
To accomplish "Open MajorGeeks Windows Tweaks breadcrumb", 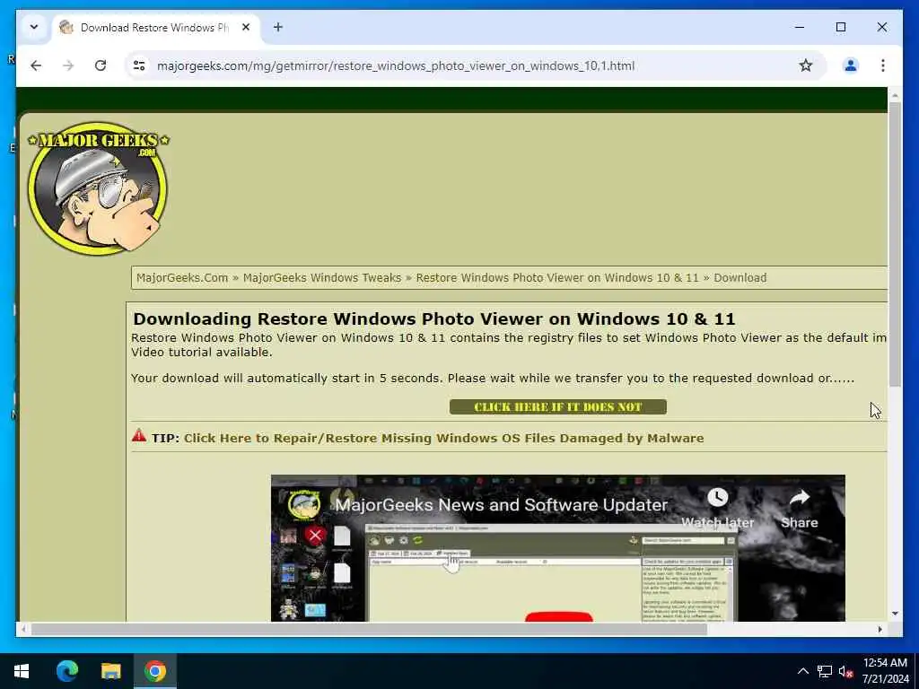I will tap(322, 278).
